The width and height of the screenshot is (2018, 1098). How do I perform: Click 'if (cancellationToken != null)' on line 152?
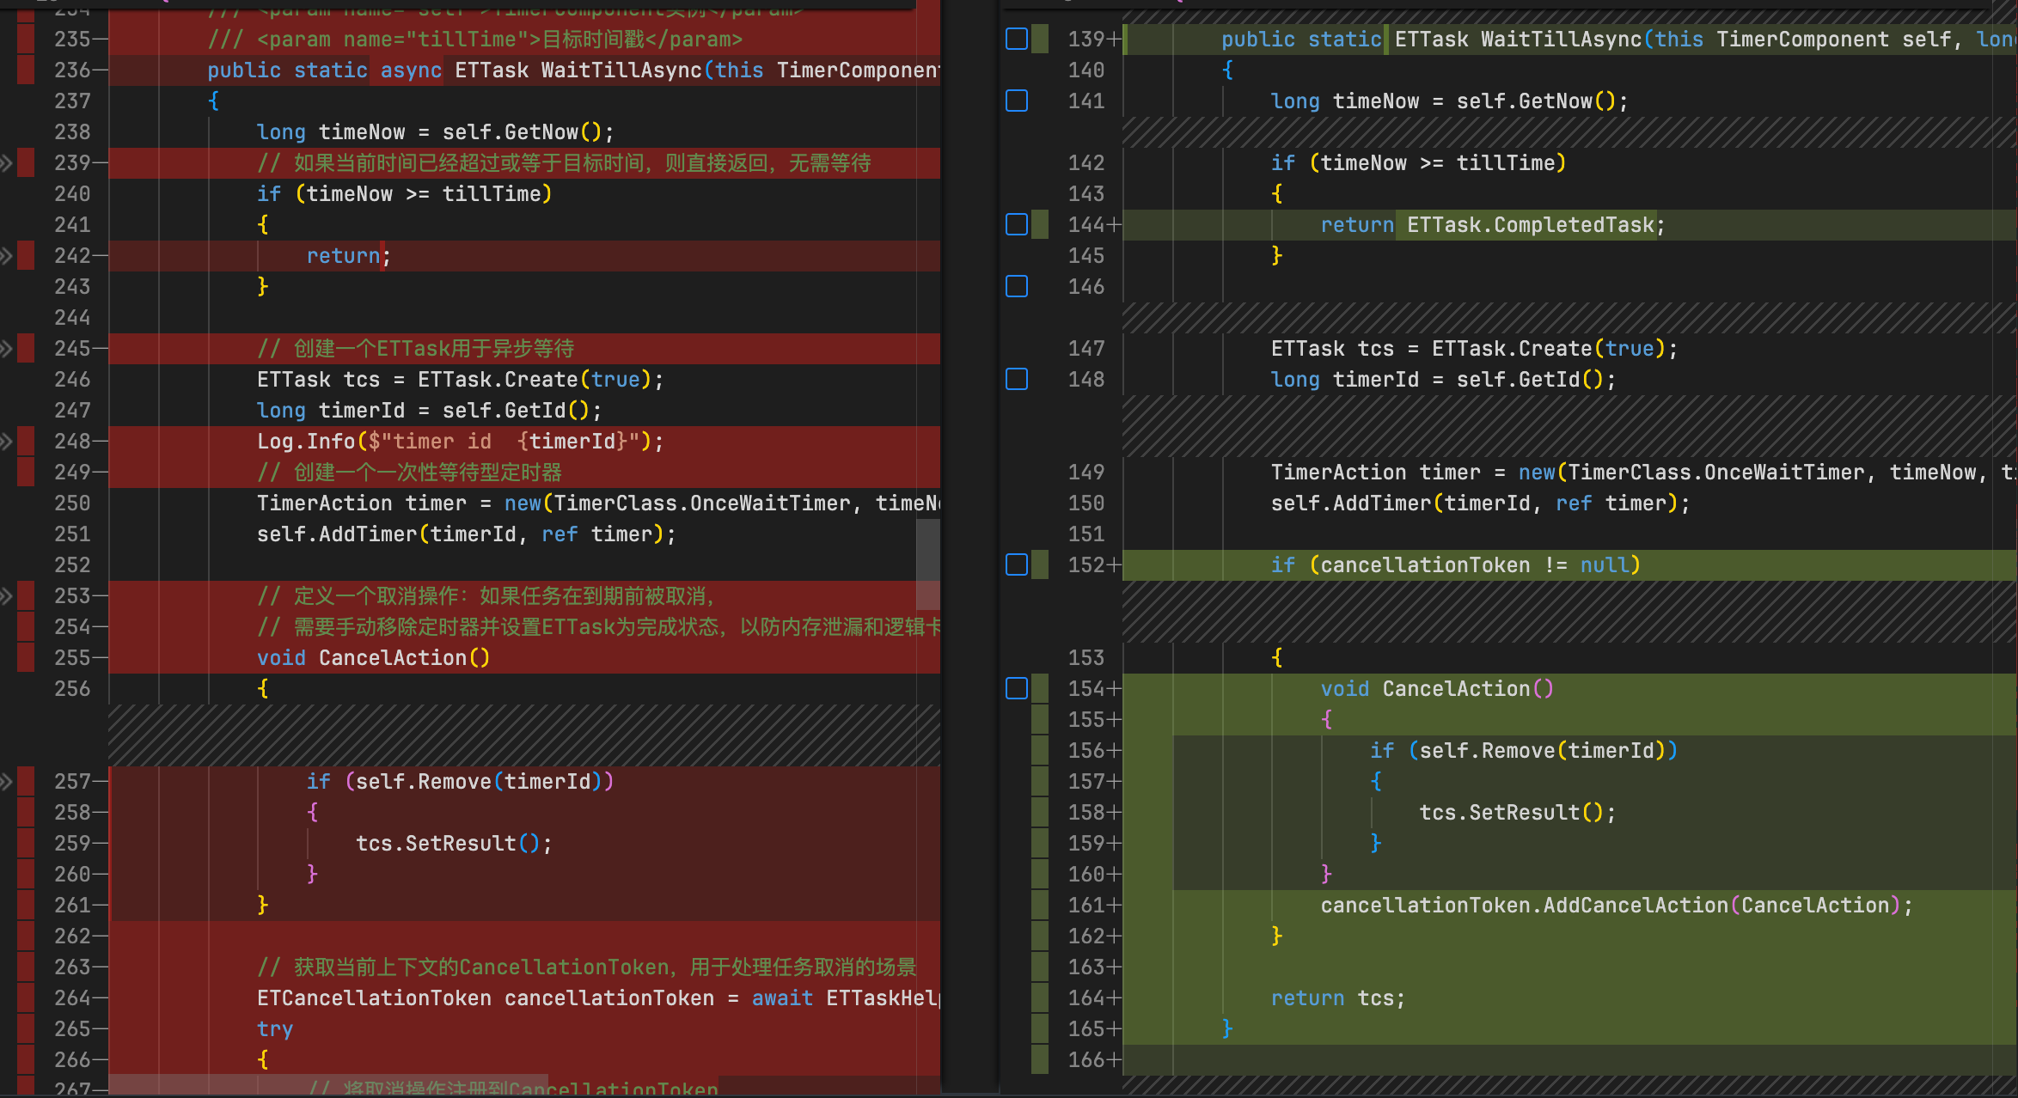point(1456,565)
